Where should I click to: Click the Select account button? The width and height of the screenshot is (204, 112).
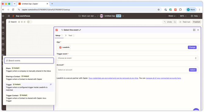[x=193, y=70]
